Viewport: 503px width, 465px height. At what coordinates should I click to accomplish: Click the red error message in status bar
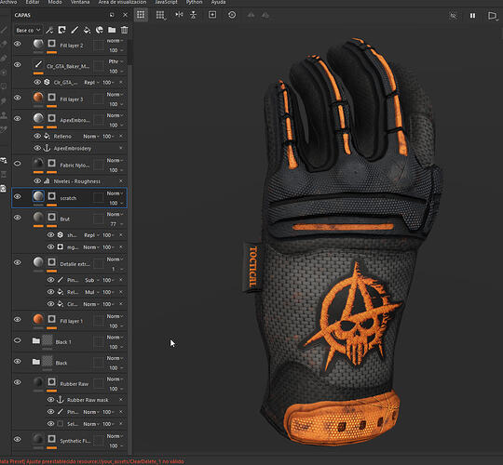tap(92, 461)
